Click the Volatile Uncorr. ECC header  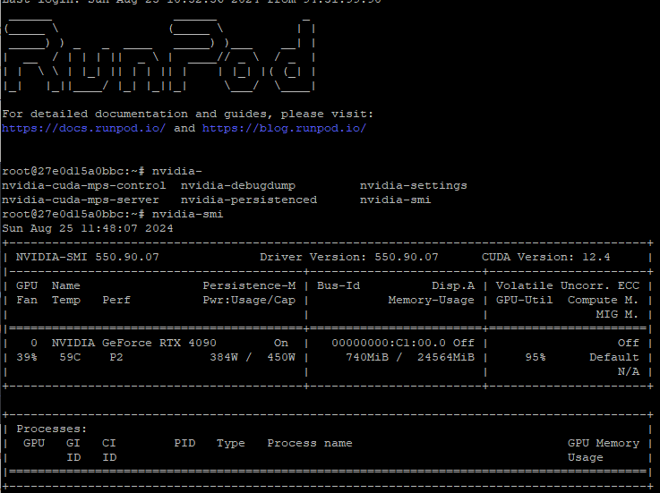pos(568,285)
